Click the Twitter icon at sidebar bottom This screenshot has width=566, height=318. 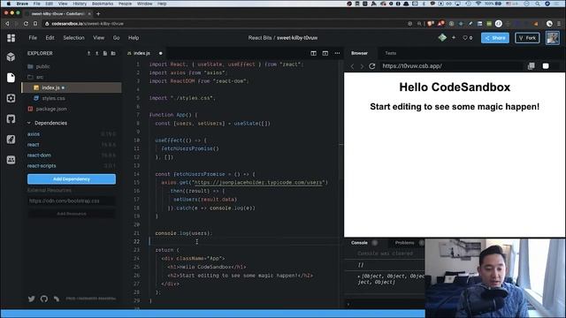pos(32,299)
